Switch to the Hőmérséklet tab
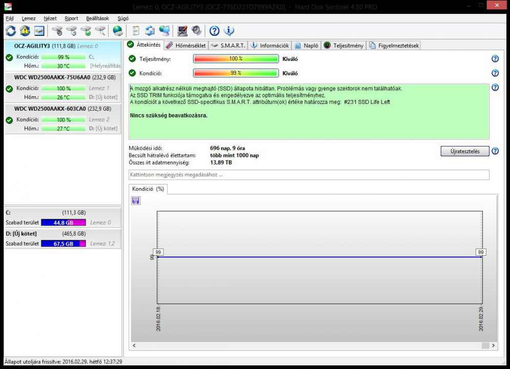510x369 pixels. click(186, 46)
